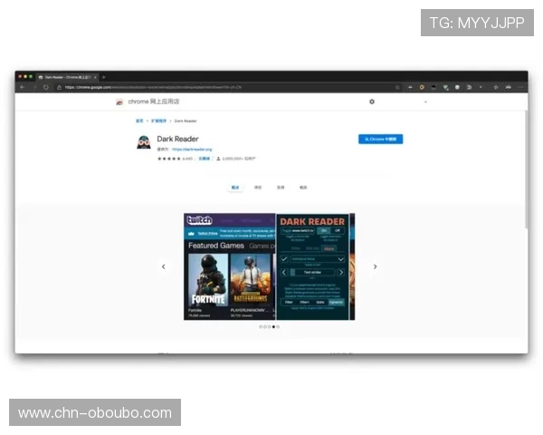This screenshot has height=435, width=543.
Task: Show the next screenshot with the right arrow
Action: coord(375,266)
